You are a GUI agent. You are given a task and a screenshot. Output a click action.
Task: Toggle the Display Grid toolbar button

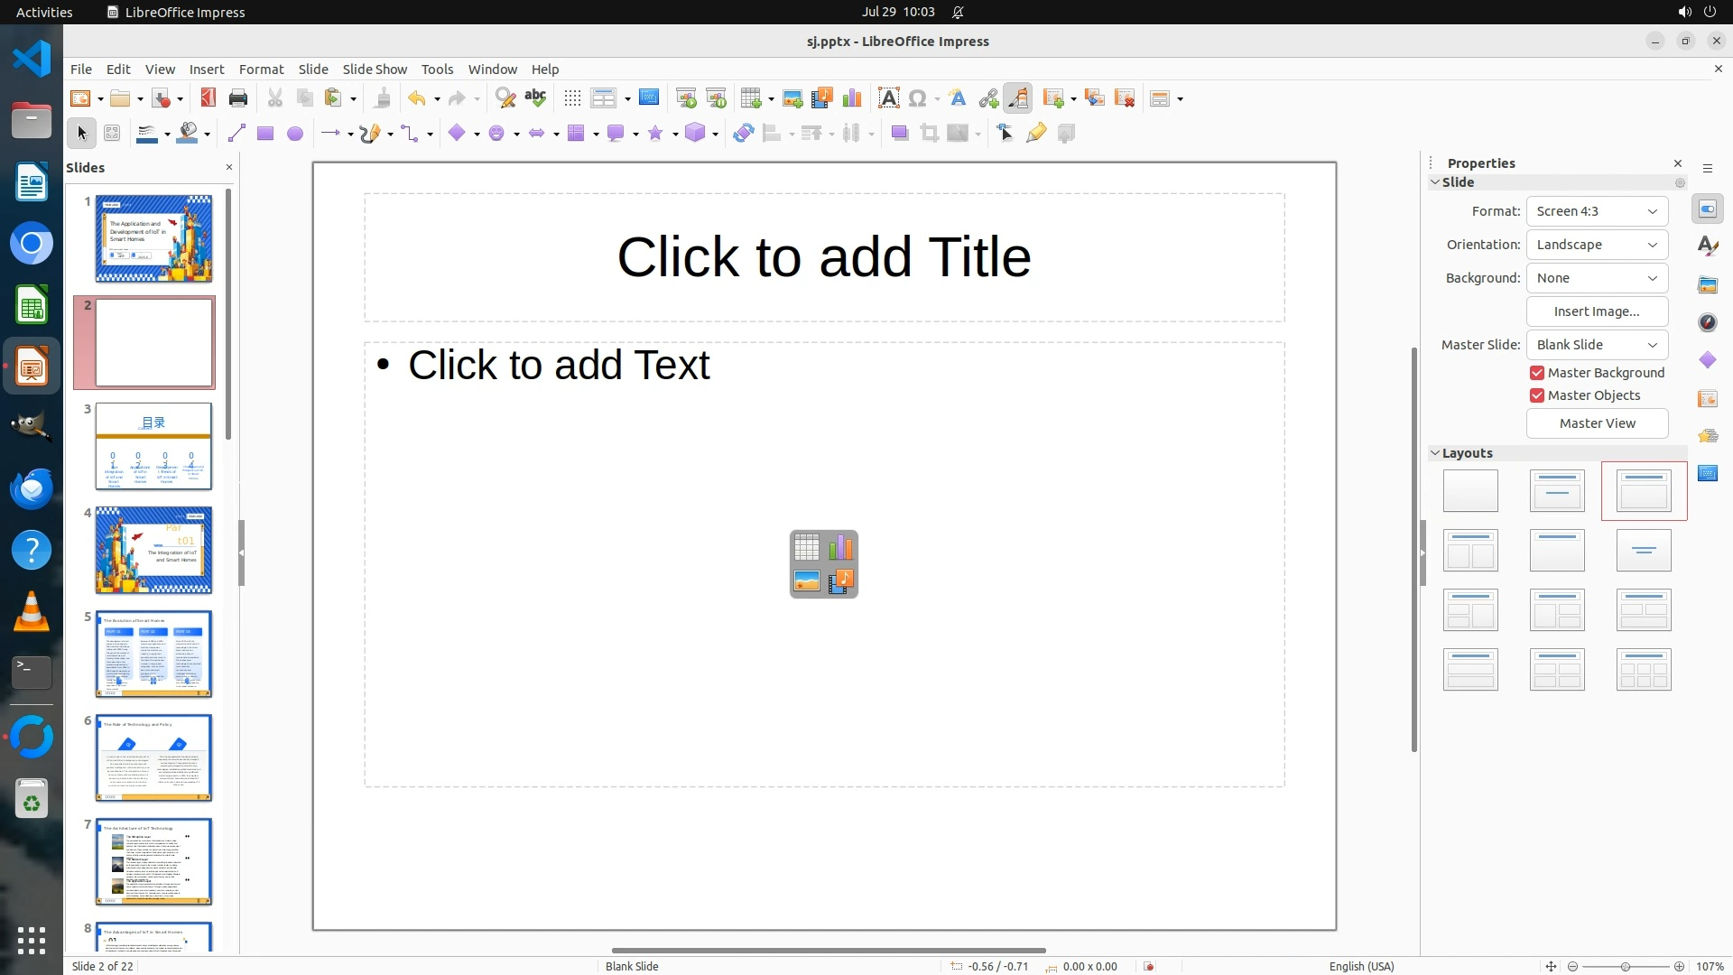point(572,98)
